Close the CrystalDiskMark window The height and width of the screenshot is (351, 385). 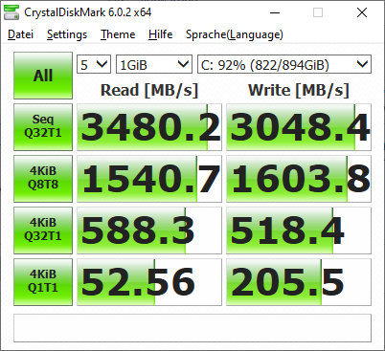pyautogui.click(x=362, y=12)
